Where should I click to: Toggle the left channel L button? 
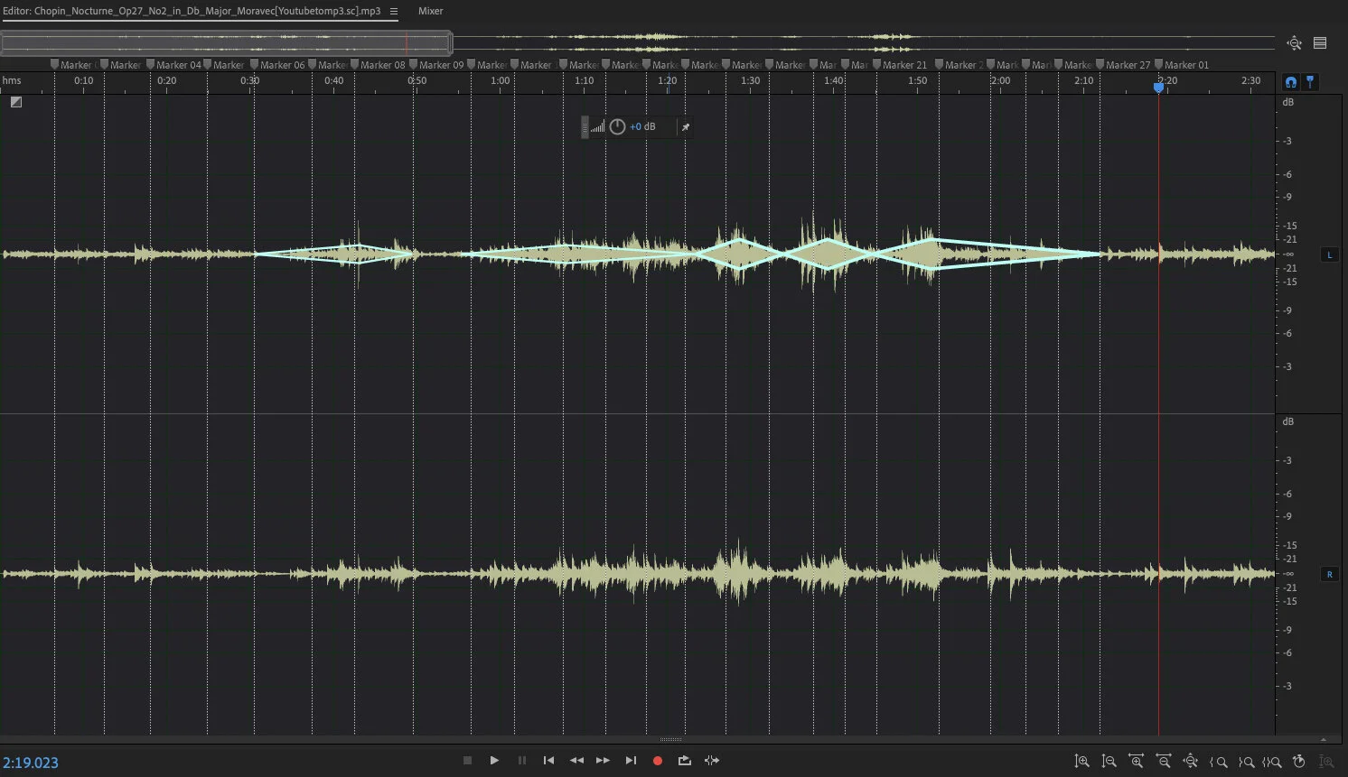(1329, 254)
